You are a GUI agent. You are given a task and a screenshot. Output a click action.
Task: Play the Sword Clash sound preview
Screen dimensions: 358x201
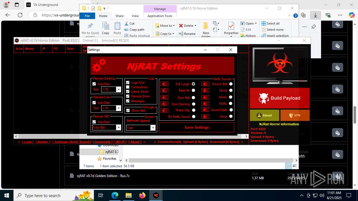(205, 110)
